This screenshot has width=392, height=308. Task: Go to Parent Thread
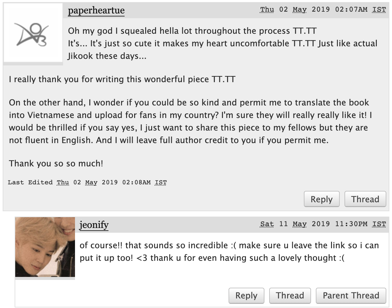pos(351,295)
